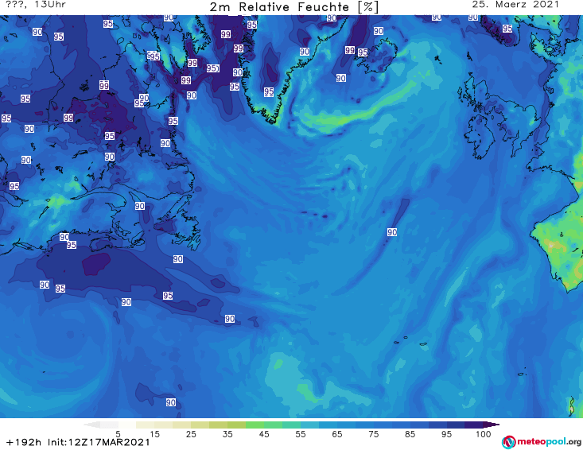Click the '2m Relative Feuchte [%]' title
583x450 pixels.
click(293, 6)
